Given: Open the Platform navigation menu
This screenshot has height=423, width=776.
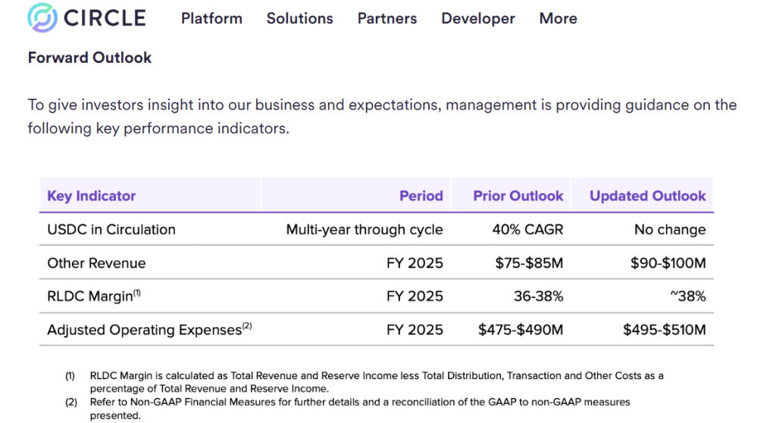Looking at the screenshot, I should [x=211, y=19].
